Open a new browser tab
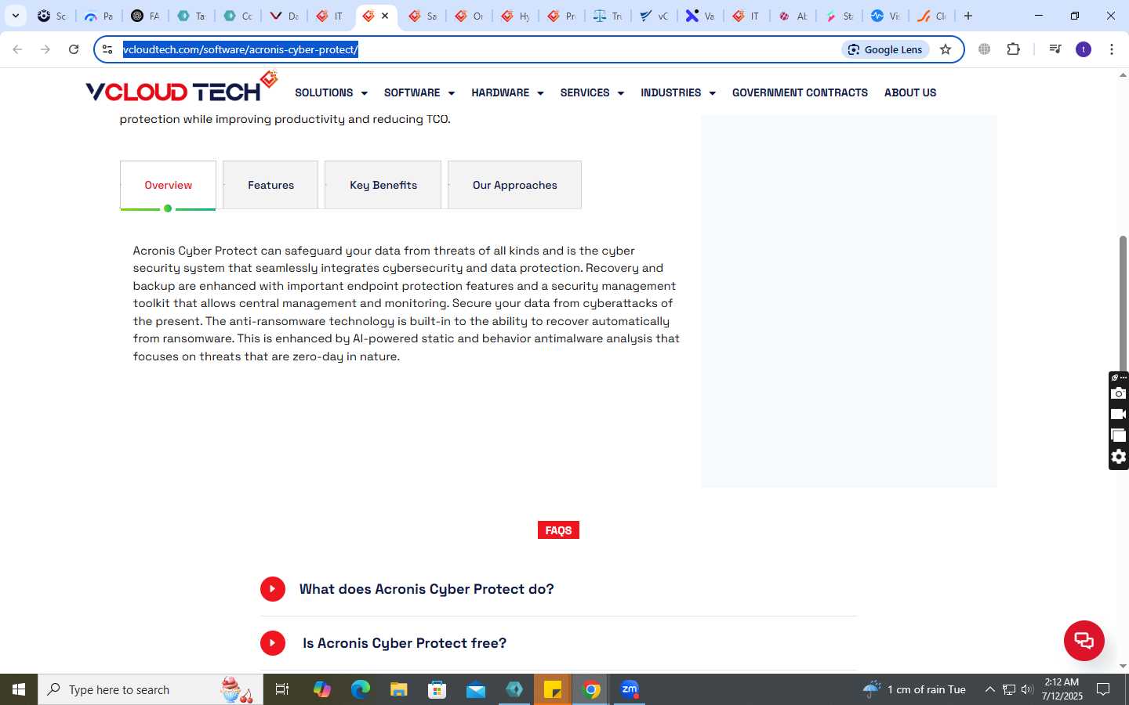This screenshot has height=705, width=1129. pyautogui.click(x=968, y=16)
